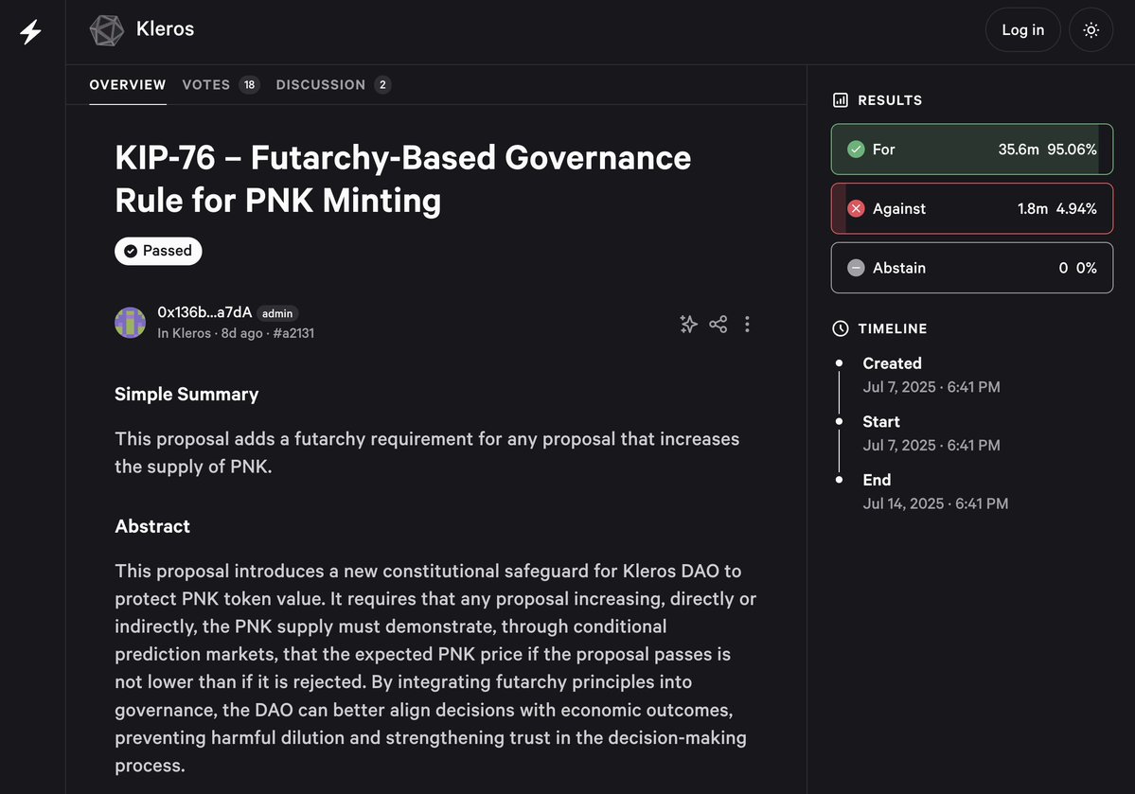Click the Kleros space title text
The height and width of the screenshot is (794, 1135).
pos(165,29)
